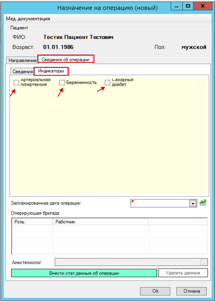
Task: Confirm the dialog with Ok
Action: point(155,291)
